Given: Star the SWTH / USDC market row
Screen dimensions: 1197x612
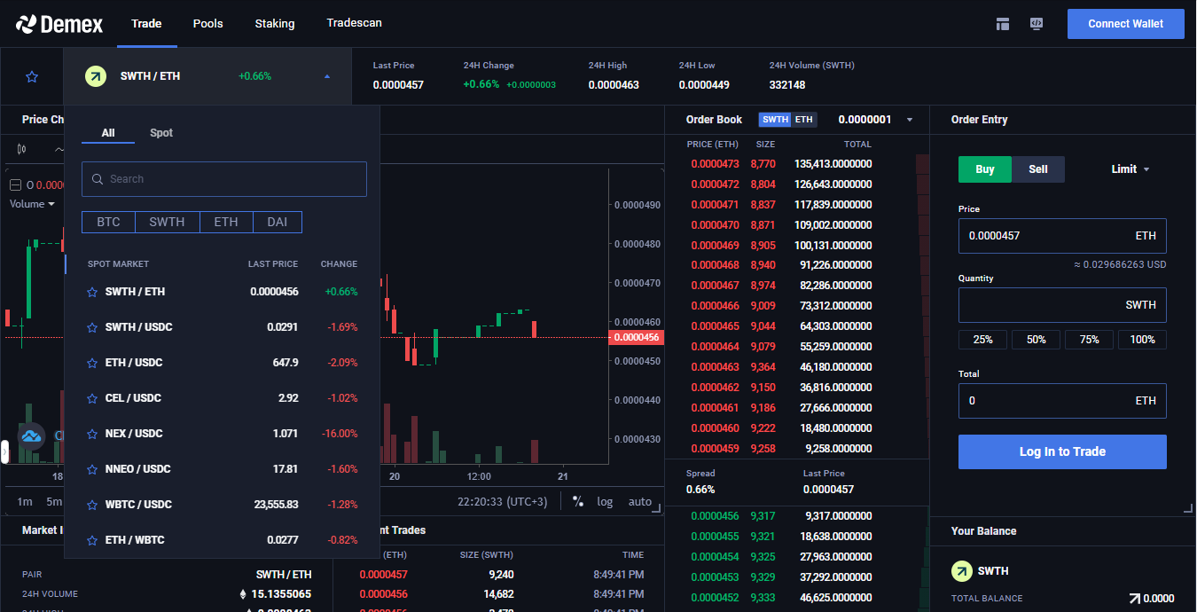Looking at the screenshot, I should click(91, 327).
